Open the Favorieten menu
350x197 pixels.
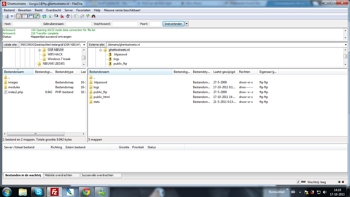(x=83, y=10)
